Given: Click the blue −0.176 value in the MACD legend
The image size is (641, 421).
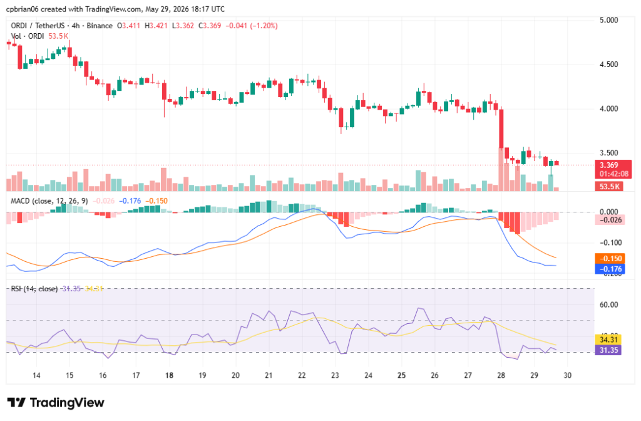Looking at the screenshot, I should click(x=130, y=201).
